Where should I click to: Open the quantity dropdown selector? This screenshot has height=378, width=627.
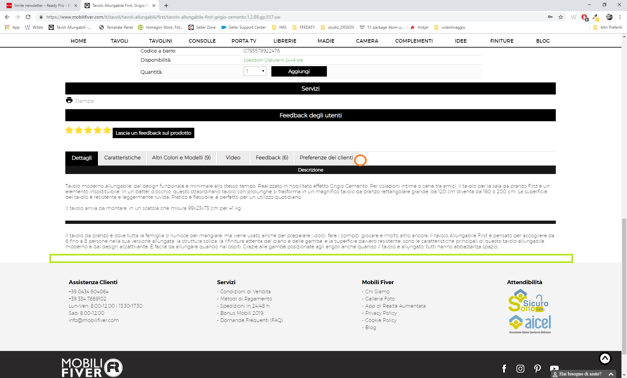[x=255, y=71]
